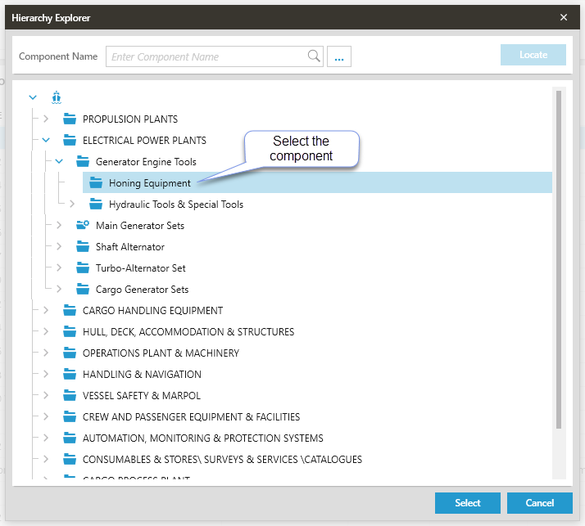Select the Honing Equipment tree item
Viewport: 585px width, 526px height.
tap(317, 182)
